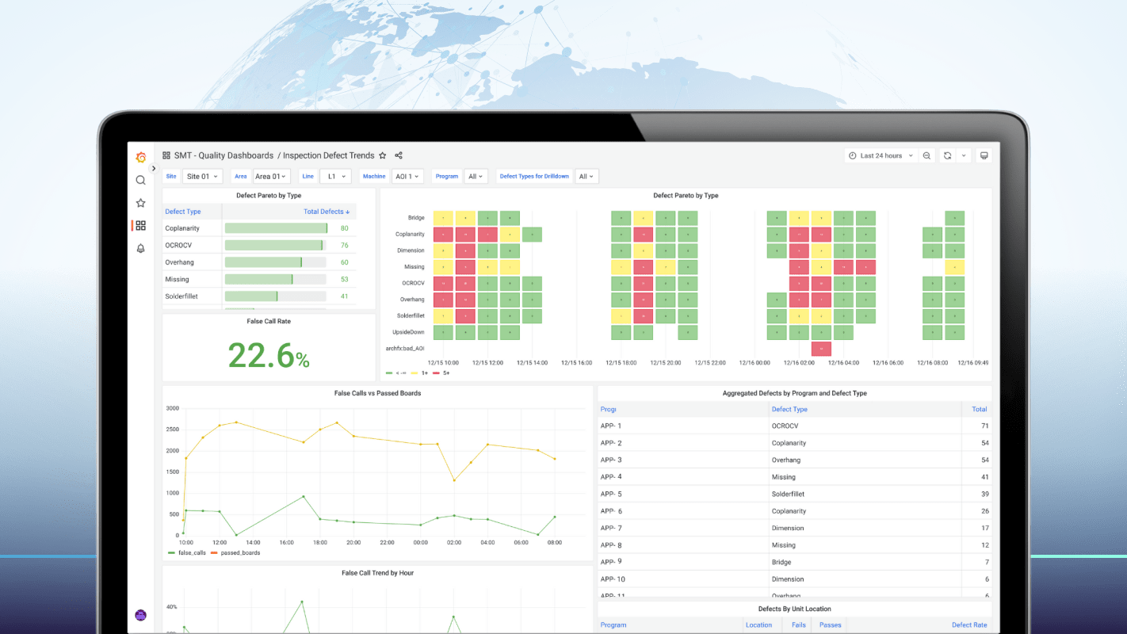Sort the aggregated defects table by Total column
The height and width of the screenshot is (634, 1127).
(980, 410)
